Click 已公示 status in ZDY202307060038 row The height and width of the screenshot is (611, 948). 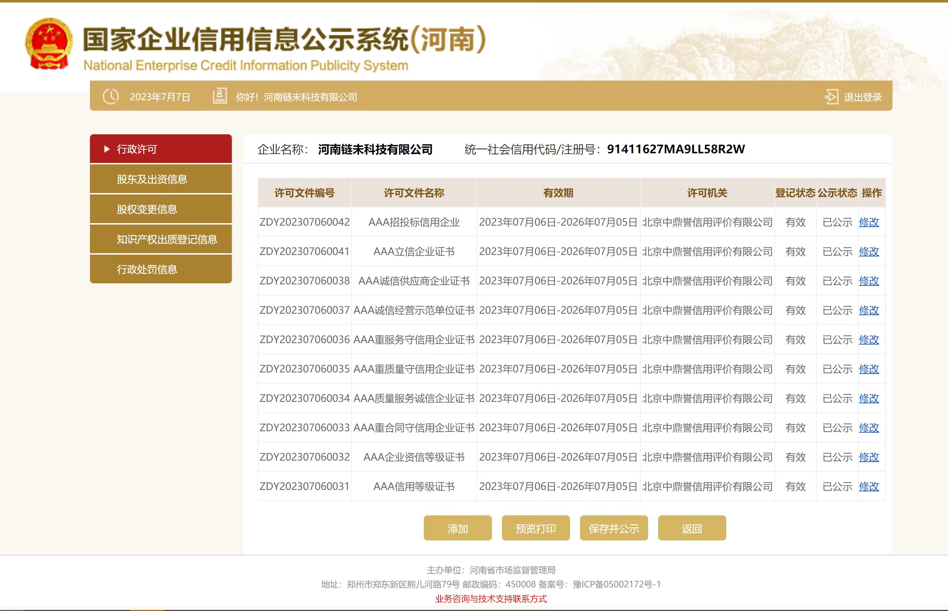pyautogui.click(x=837, y=281)
